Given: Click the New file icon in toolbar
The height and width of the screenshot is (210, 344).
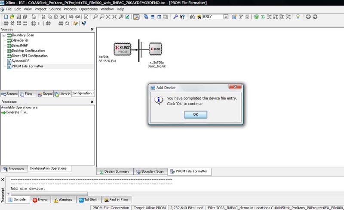Looking at the screenshot, I should click(6, 17).
